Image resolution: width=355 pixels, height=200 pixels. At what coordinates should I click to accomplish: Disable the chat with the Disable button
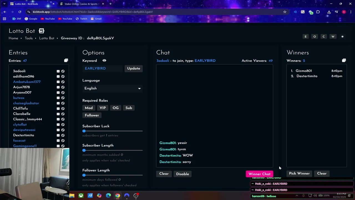(x=182, y=174)
